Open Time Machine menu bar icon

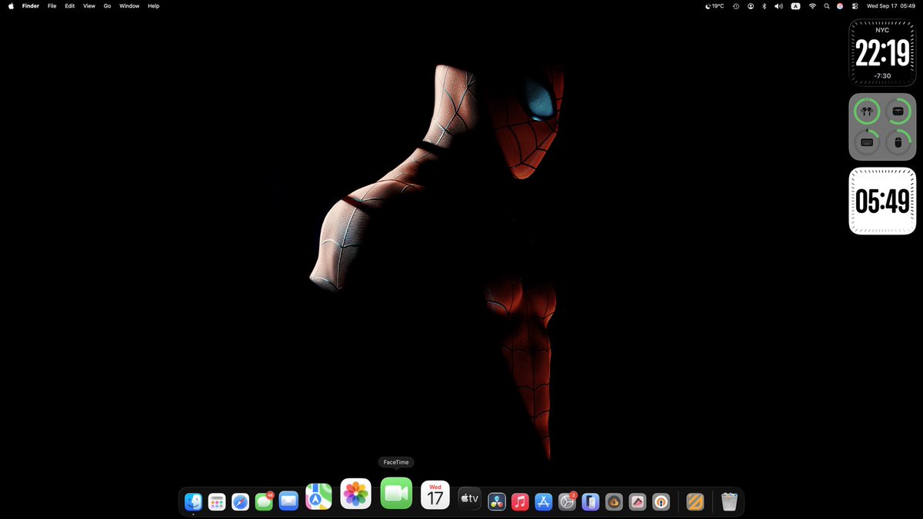point(736,5)
